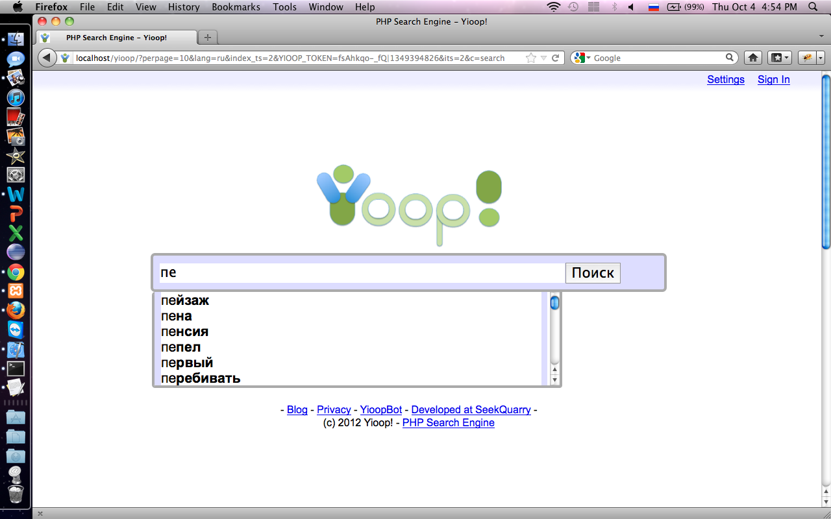Click the bookmark star in the URL bar
This screenshot has height=519, width=831.
(531, 58)
